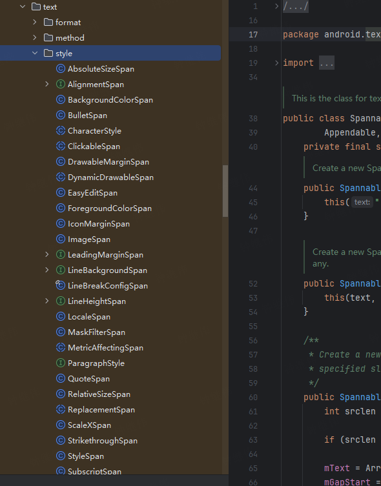Click the project tree vertical scrollbar

pyautogui.click(x=225, y=191)
